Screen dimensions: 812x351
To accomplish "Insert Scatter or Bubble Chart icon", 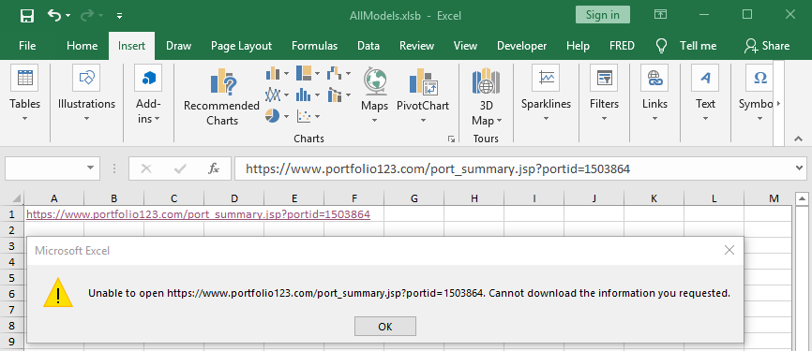I will tap(304, 116).
